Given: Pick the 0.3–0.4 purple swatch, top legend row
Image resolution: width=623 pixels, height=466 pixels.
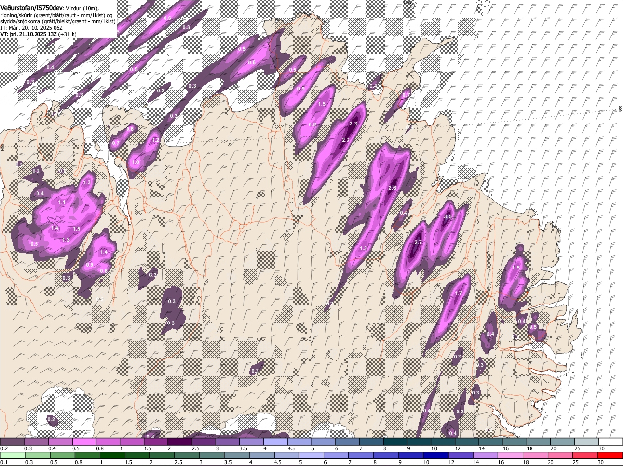Looking at the screenshot, I should pyautogui.click(x=36, y=441).
